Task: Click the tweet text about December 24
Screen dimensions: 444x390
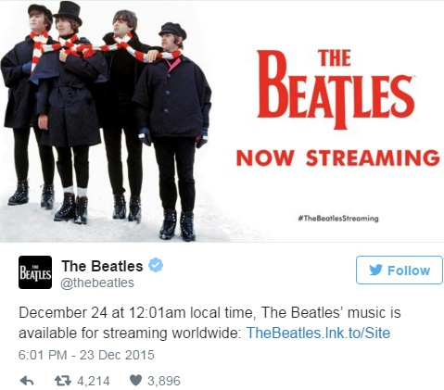Action: 209,322
